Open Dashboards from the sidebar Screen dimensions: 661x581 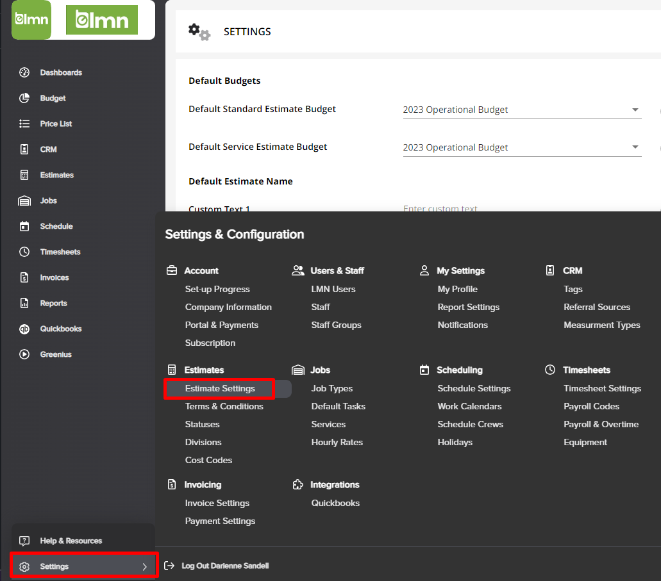point(61,72)
